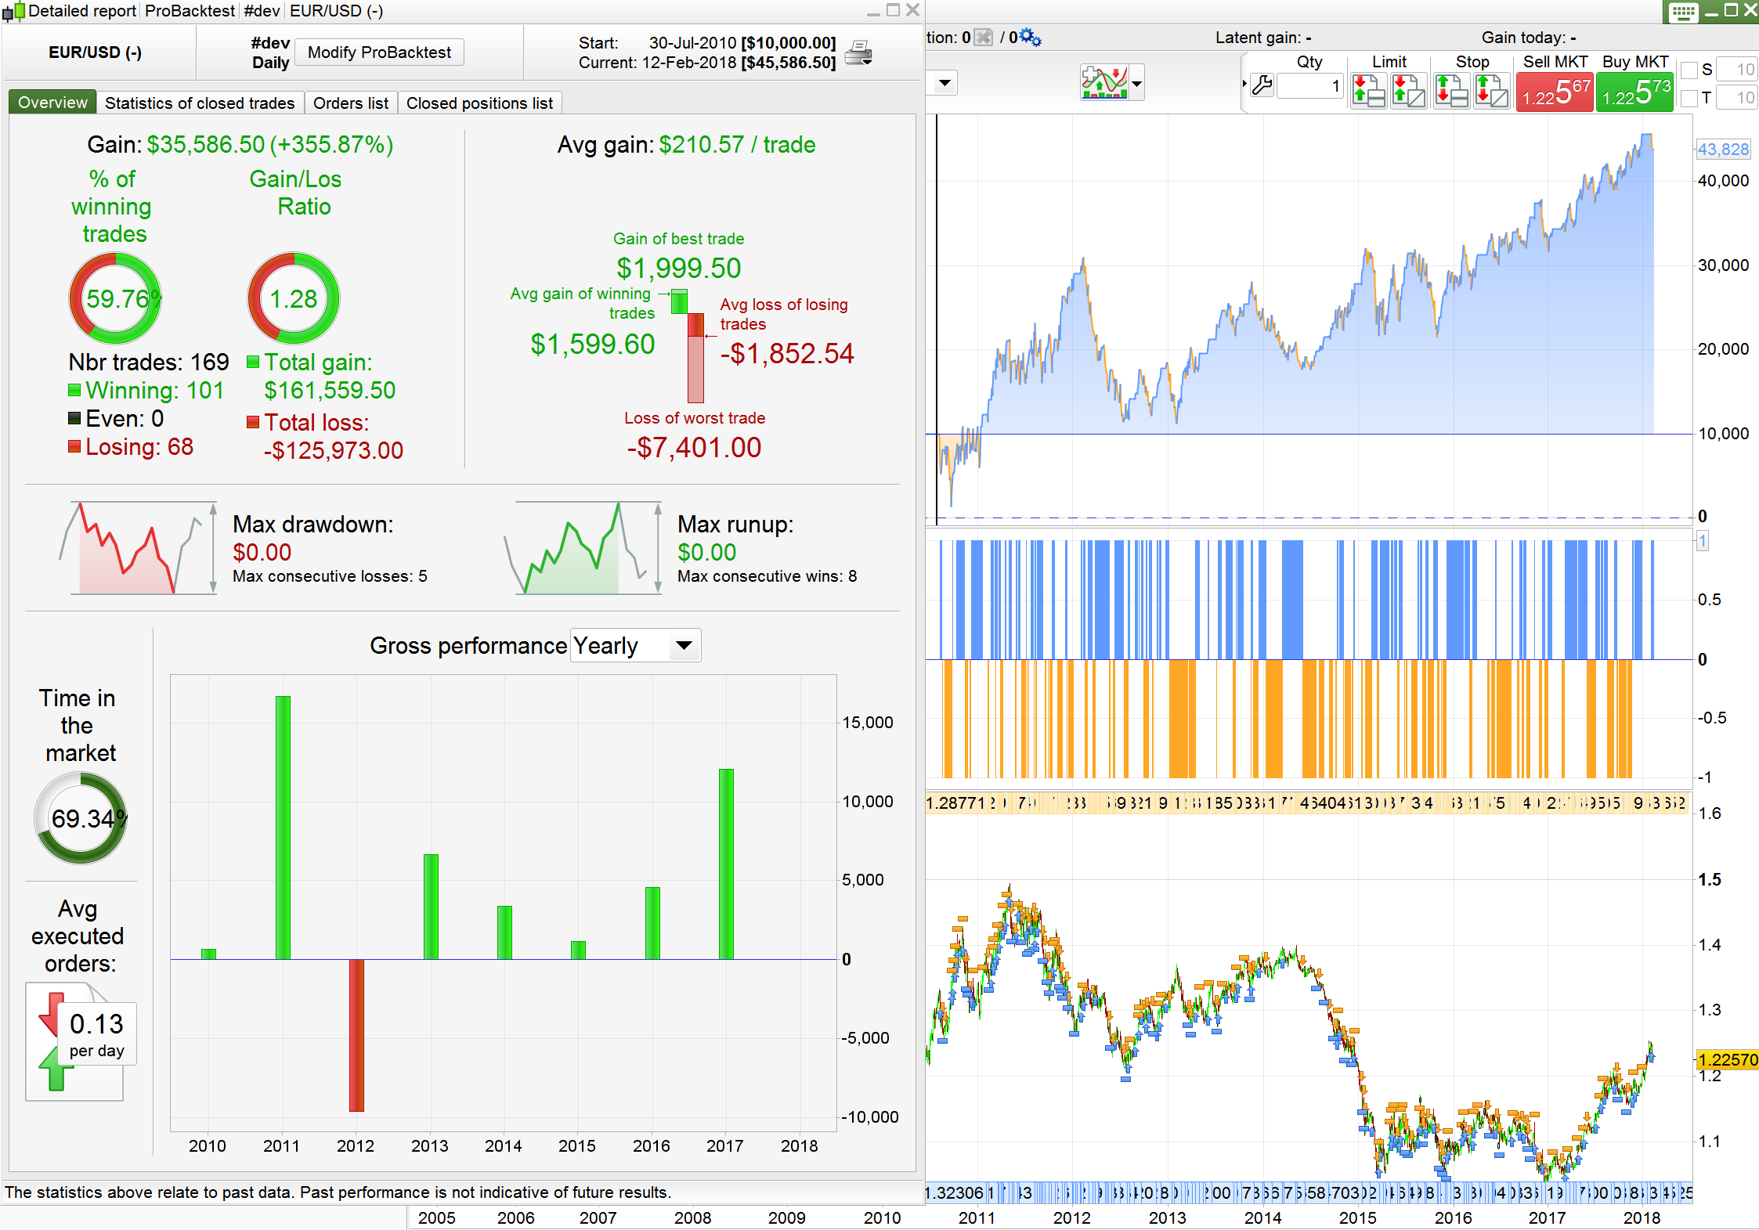Open the Orders list tab

351,103
